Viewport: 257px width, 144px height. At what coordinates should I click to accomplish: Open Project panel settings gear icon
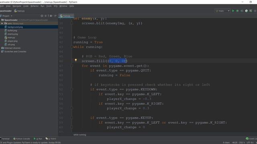51,16
